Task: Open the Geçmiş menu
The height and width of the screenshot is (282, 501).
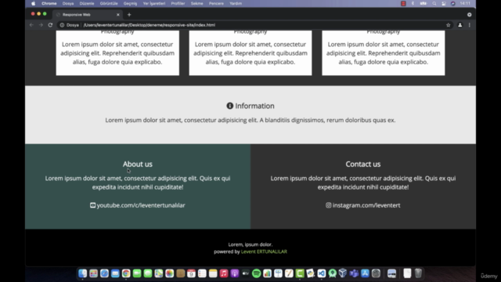Action: click(131, 3)
